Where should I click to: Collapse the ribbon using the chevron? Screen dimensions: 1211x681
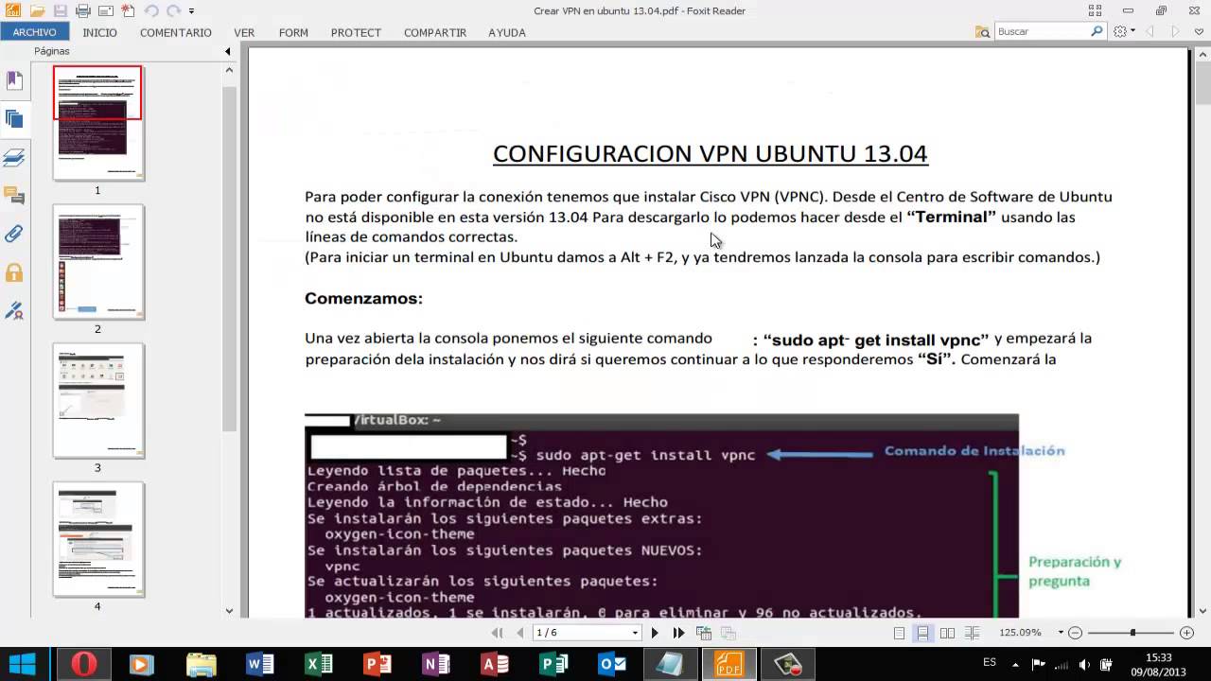(x=1200, y=31)
